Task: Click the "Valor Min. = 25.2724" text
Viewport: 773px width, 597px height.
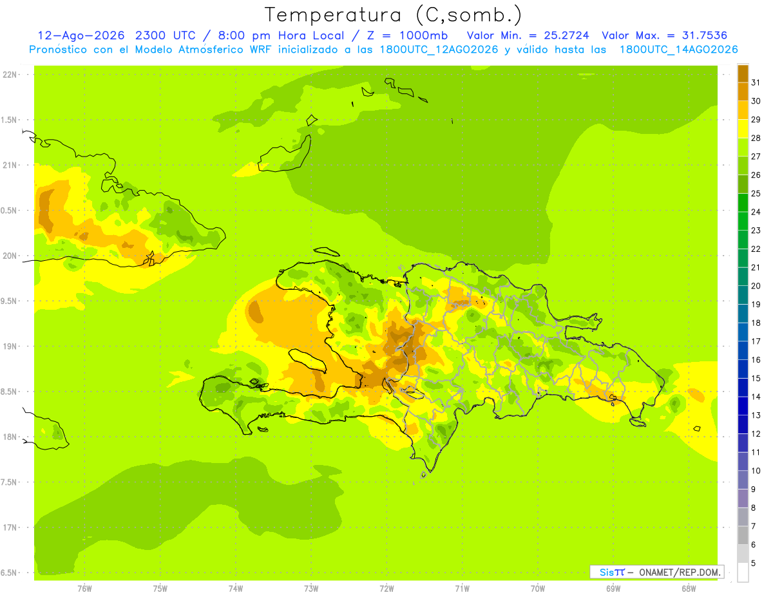Action: 528,35
